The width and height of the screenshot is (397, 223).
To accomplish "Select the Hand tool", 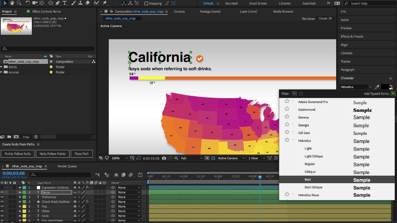I will point(12,3).
